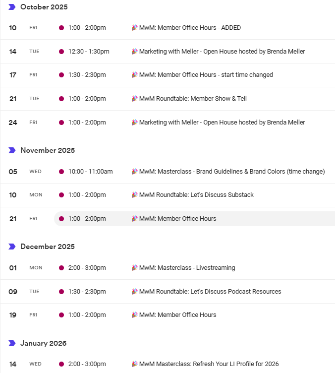Screen dimensions: 335x373
Task: Open Marketing with Meller Open House on October 14
Action: (x=222, y=52)
